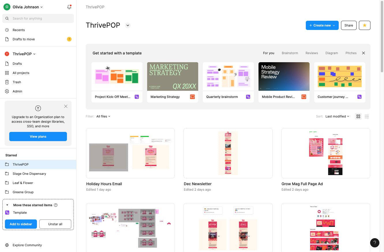Click the search magnifier icon
384x252 pixels.
pos(7,18)
